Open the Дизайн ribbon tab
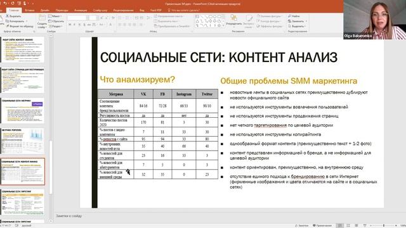 pyautogui.click(x=45, y=10)
